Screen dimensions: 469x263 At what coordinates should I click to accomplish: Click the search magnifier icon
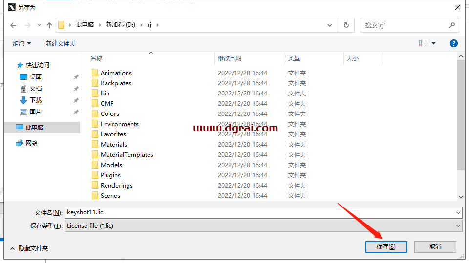[x=452, y=25]
